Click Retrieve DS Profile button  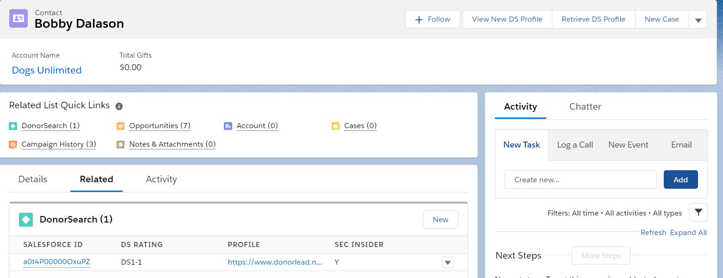pos(593,19)
